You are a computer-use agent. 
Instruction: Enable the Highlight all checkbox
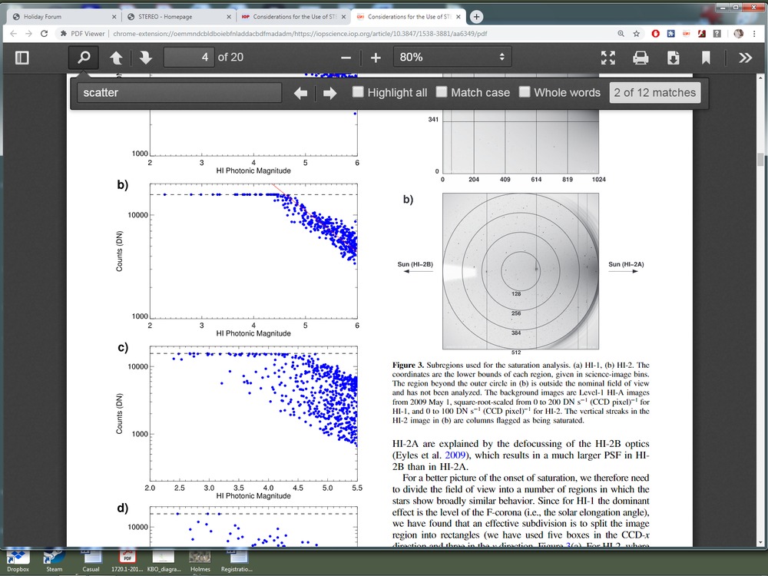359,92
